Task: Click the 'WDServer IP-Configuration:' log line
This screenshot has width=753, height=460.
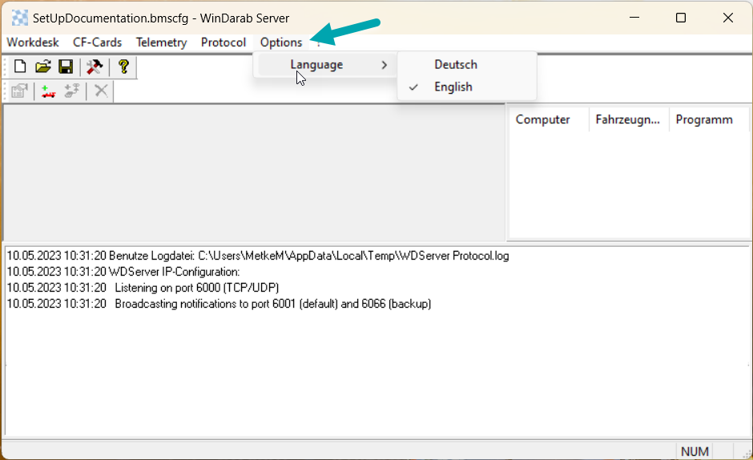Action: 123,272
